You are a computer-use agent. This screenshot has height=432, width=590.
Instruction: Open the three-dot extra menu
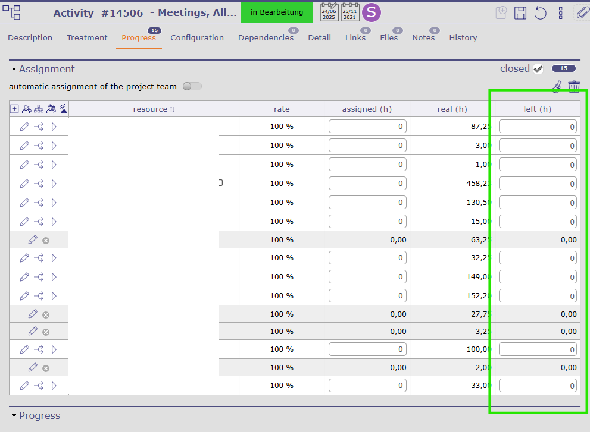point(560,13)
